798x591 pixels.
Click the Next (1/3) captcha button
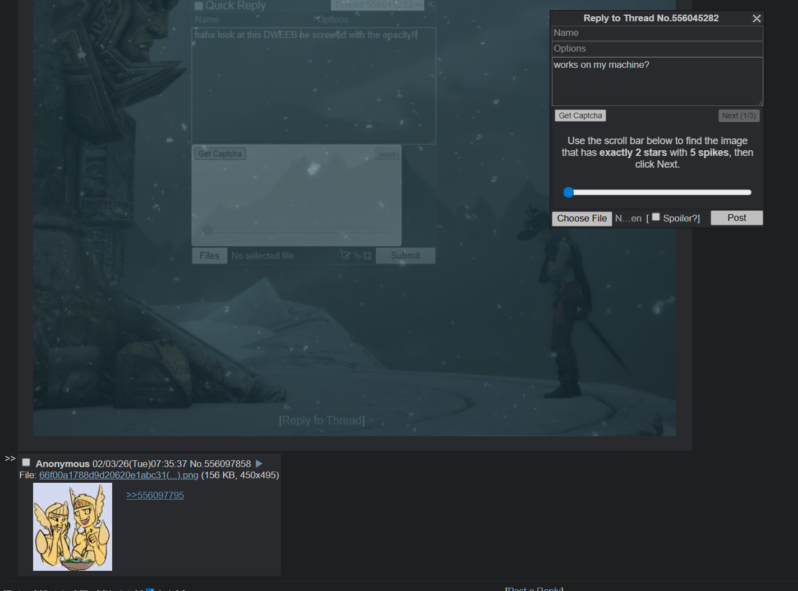click(739, 116)
